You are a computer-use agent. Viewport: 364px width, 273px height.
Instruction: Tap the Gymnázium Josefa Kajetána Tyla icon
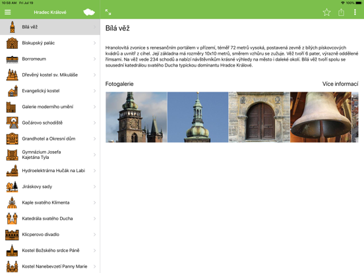pyautogui.click(x=12, y=155)
